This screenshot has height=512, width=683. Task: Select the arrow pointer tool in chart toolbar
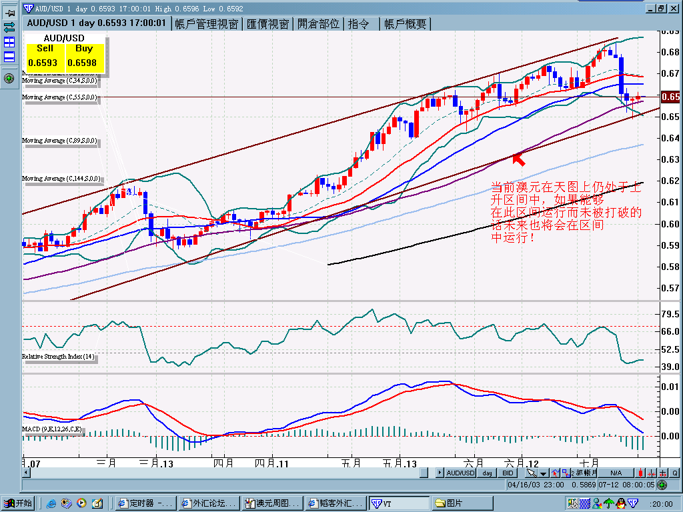click(532, 473)
